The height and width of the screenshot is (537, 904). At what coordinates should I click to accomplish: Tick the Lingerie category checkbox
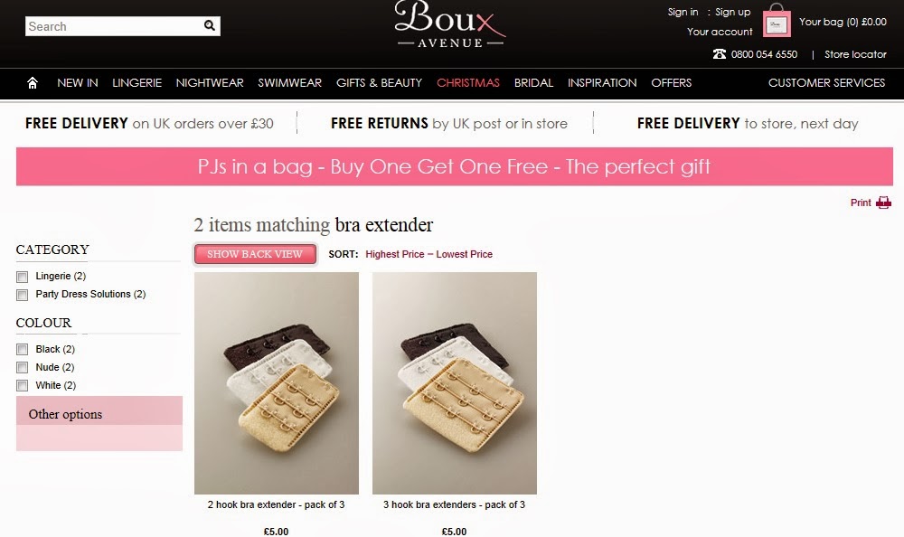tap(23, 277)
